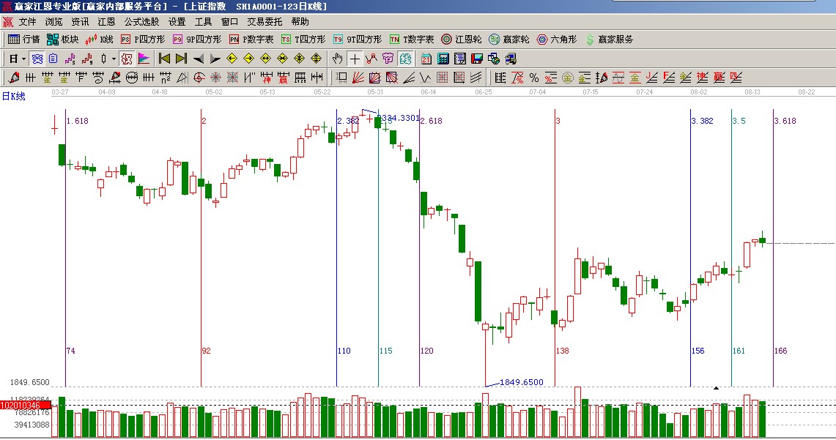The width and height of the screenshot is (836, 440).
Task: Click the 138 time cycle vertical line label
Action: coord(563,351)
